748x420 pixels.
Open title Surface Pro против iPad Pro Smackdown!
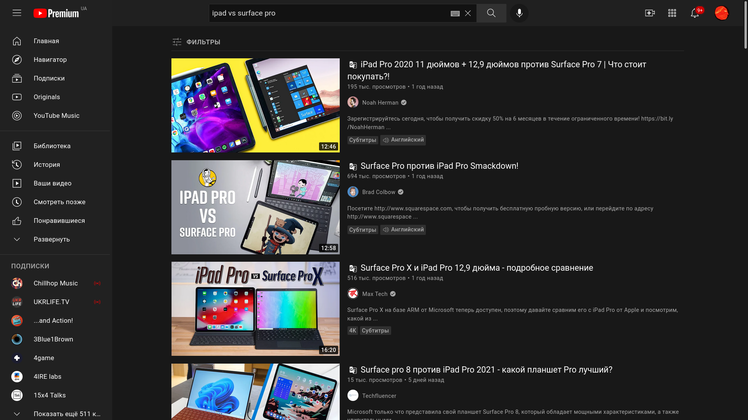pyautogui.click(x=439, y=166)
